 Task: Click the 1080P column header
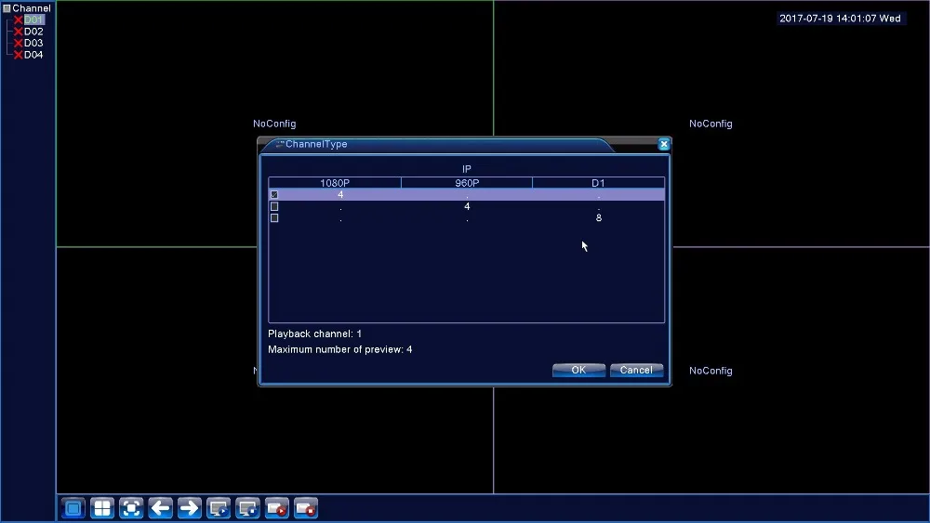[335, 183]
